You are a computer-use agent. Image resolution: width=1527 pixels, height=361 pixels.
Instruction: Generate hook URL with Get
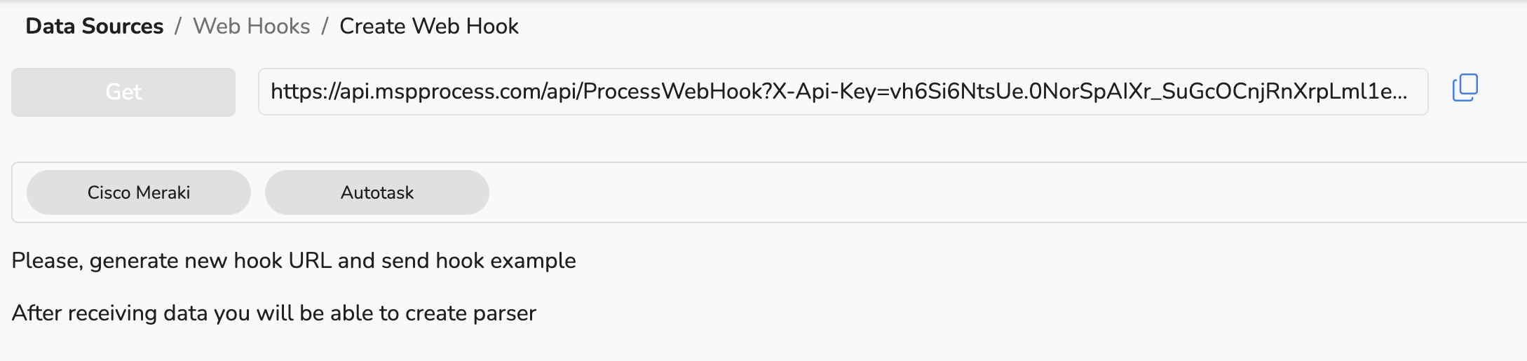tap(123, 92)
